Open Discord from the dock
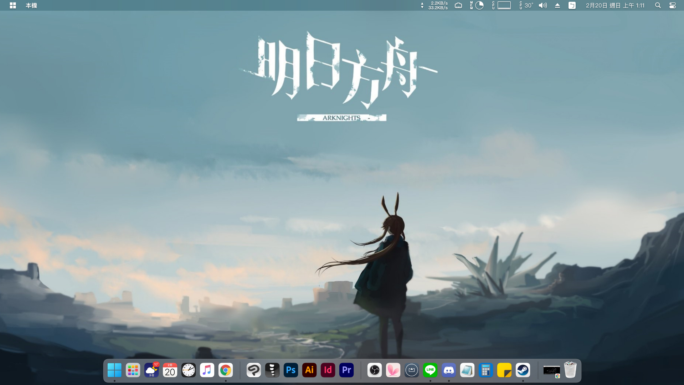Image resolution: width=684 pixels, height=385 pixels. (449, 370)
